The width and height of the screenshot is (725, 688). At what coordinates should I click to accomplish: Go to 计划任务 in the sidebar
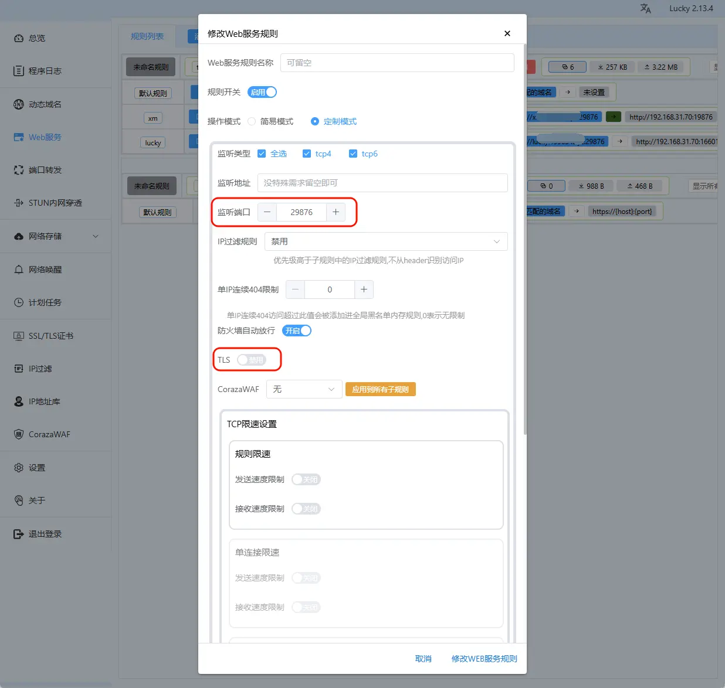45,302
